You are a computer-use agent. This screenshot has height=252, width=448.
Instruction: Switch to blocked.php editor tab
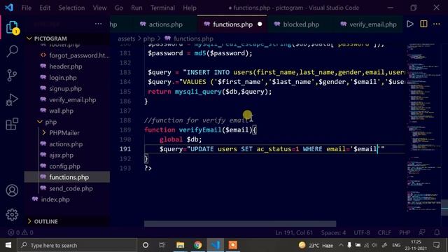(x=297, y=24)
